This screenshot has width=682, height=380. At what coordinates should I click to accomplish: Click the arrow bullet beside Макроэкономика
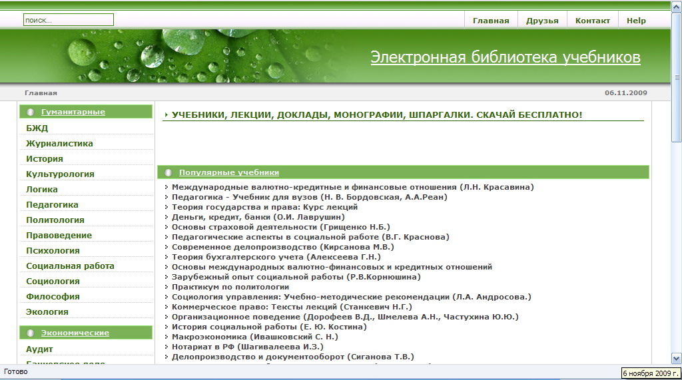coord(166,337)
